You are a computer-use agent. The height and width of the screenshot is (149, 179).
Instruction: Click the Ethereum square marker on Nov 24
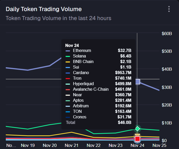coord(137,82)
